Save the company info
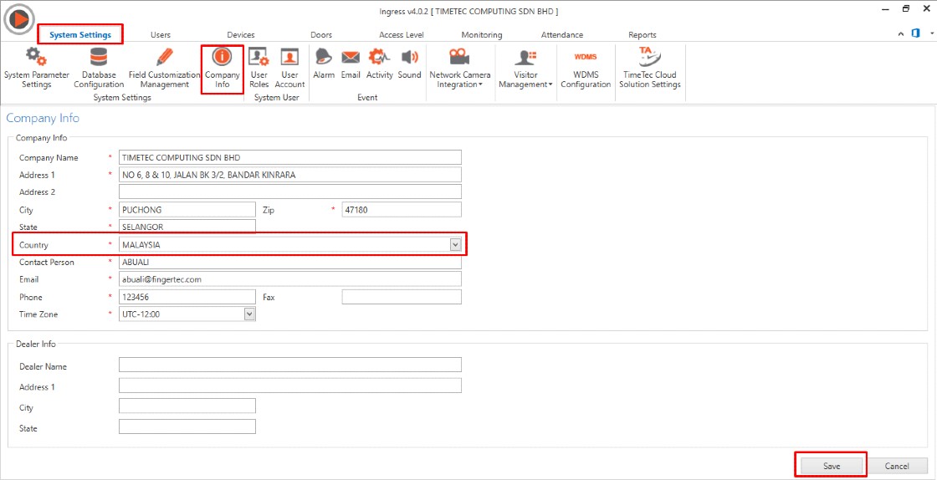937x480 pixels. click(x=832, y=467)
